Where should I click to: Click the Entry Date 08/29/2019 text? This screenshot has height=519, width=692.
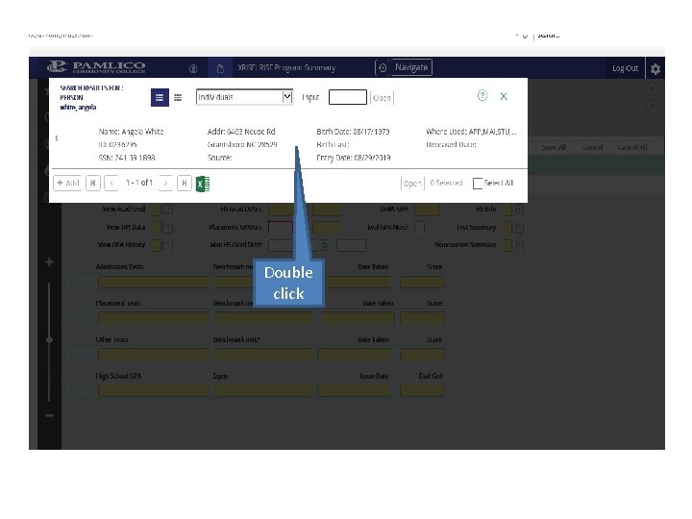(353, 158)
